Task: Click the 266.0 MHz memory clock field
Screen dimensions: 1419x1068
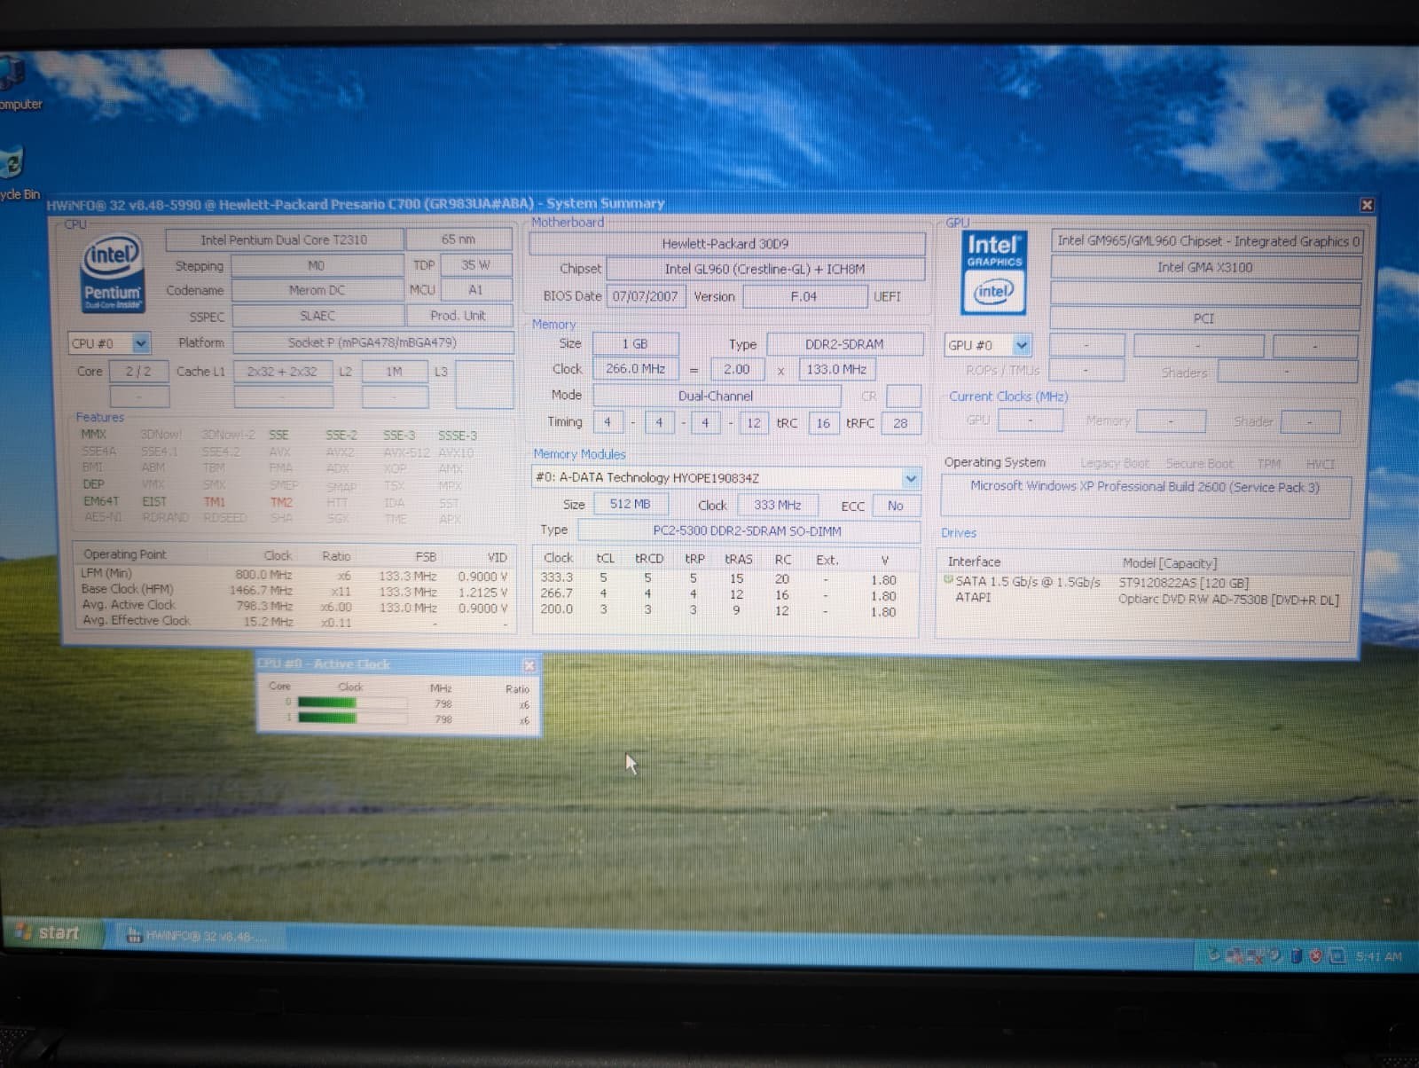Action: coord(635,369)
